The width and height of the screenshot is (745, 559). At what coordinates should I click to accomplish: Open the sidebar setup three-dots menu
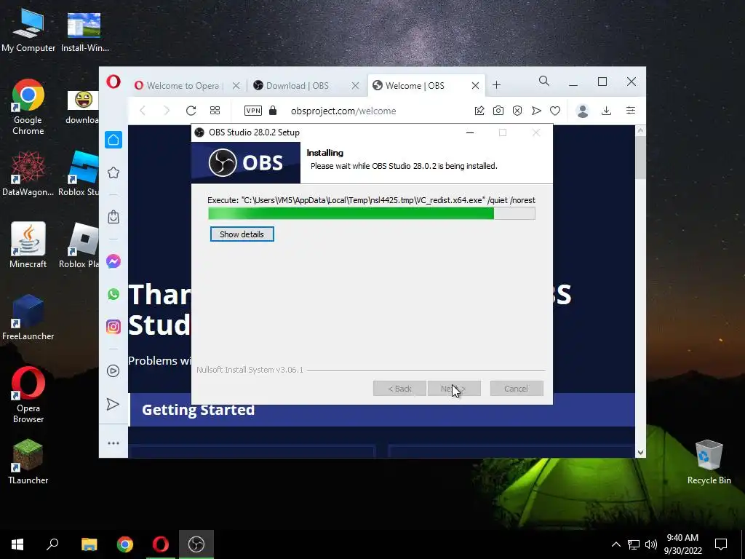click(x=113, y=443)
